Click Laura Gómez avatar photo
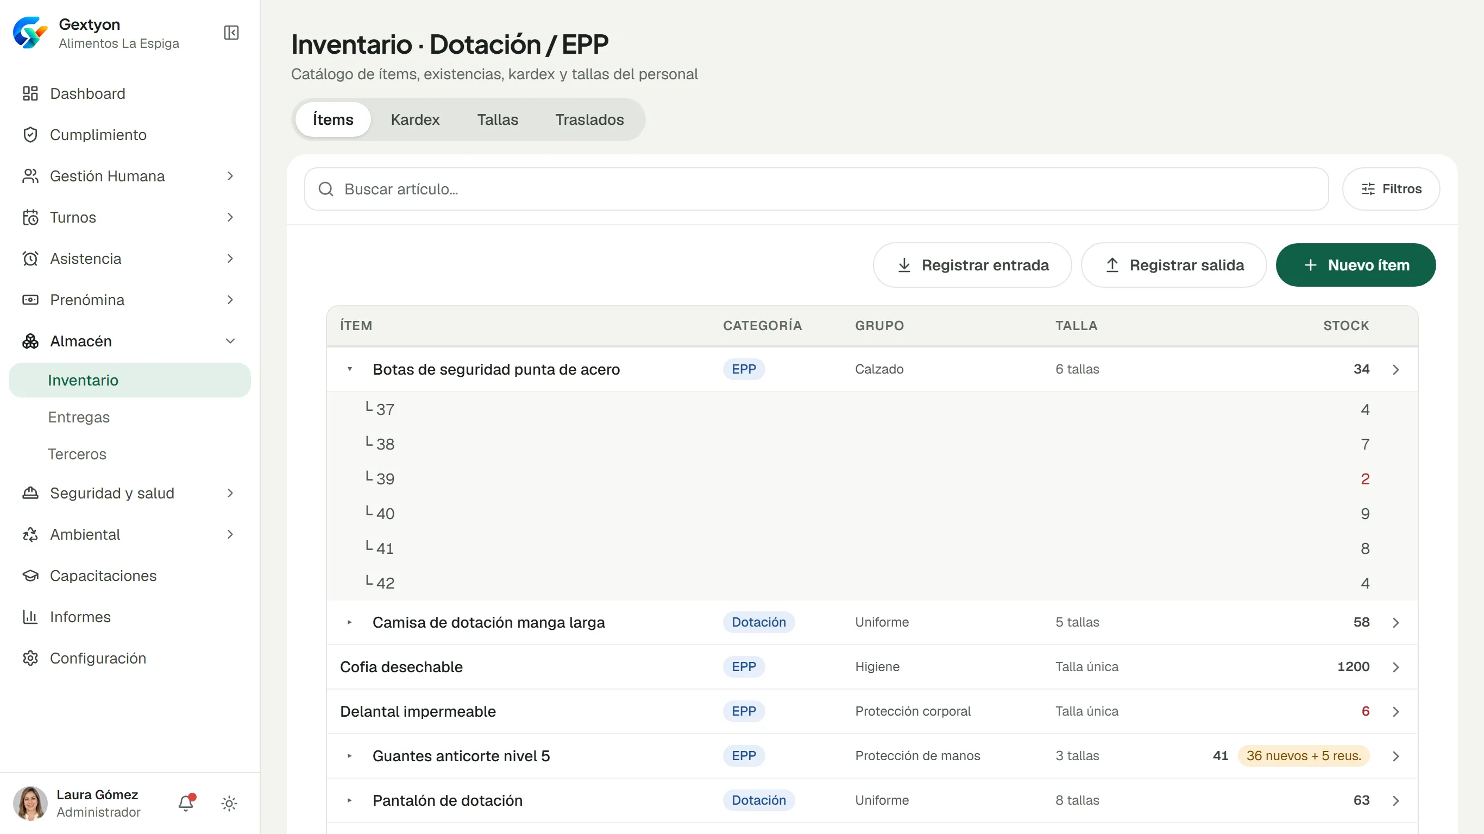This screenshot has height=834, width=1484. [30, 803]
